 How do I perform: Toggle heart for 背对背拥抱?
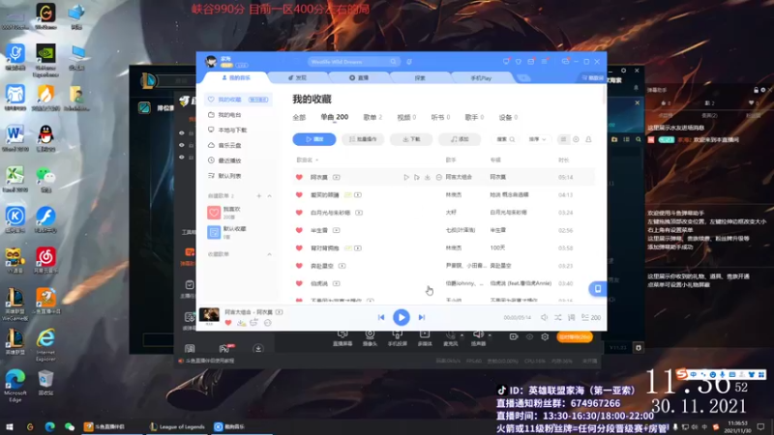click(299, 248)
